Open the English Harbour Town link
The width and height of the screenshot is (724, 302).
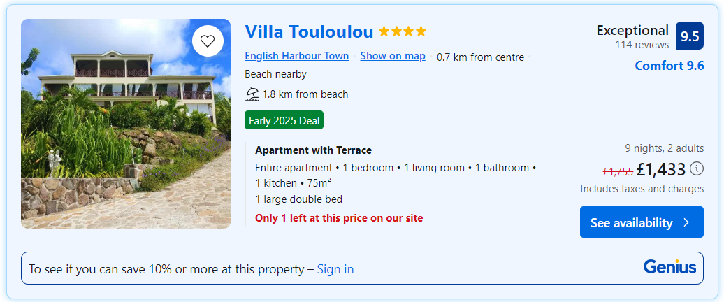(296, 57)
